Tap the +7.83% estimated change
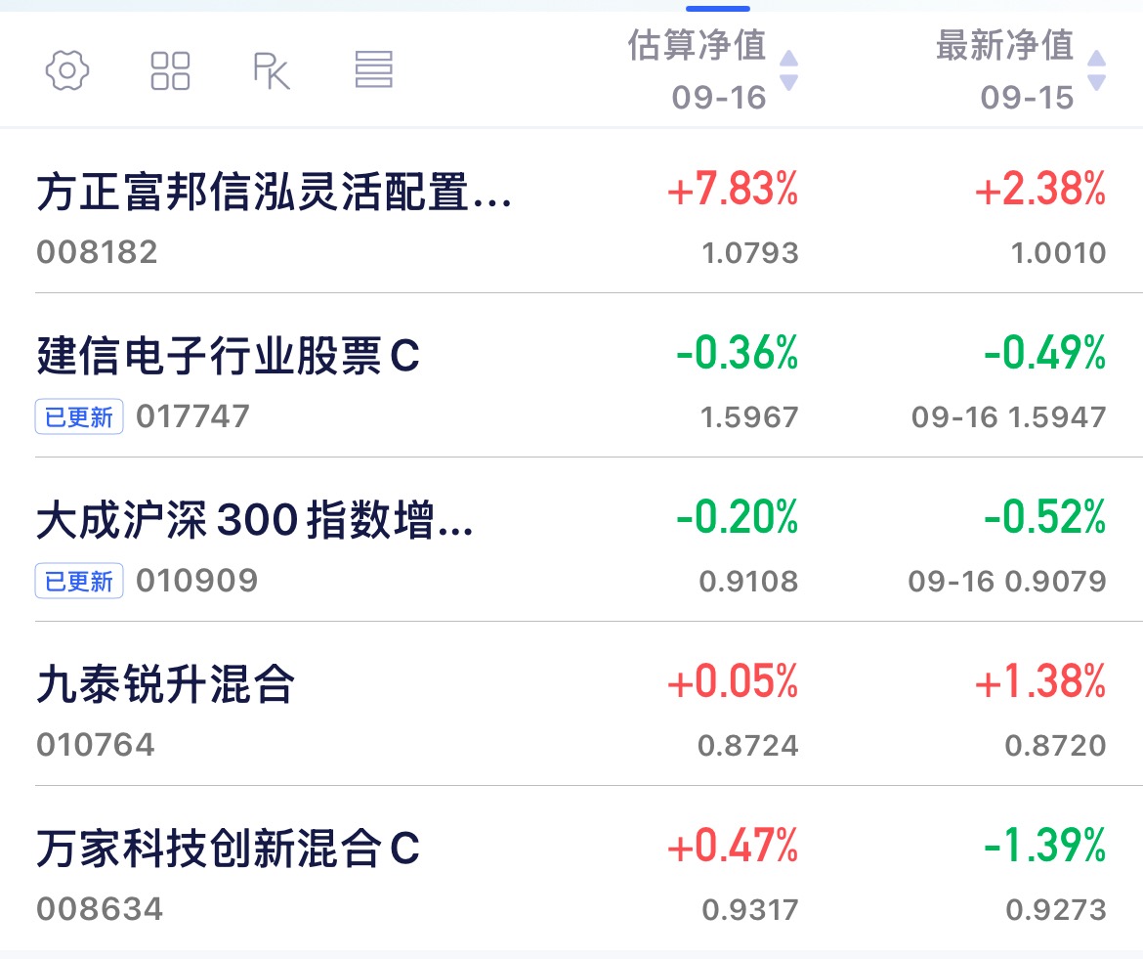The height and width of the screenshot is (959, 1143). click(733, 189)
